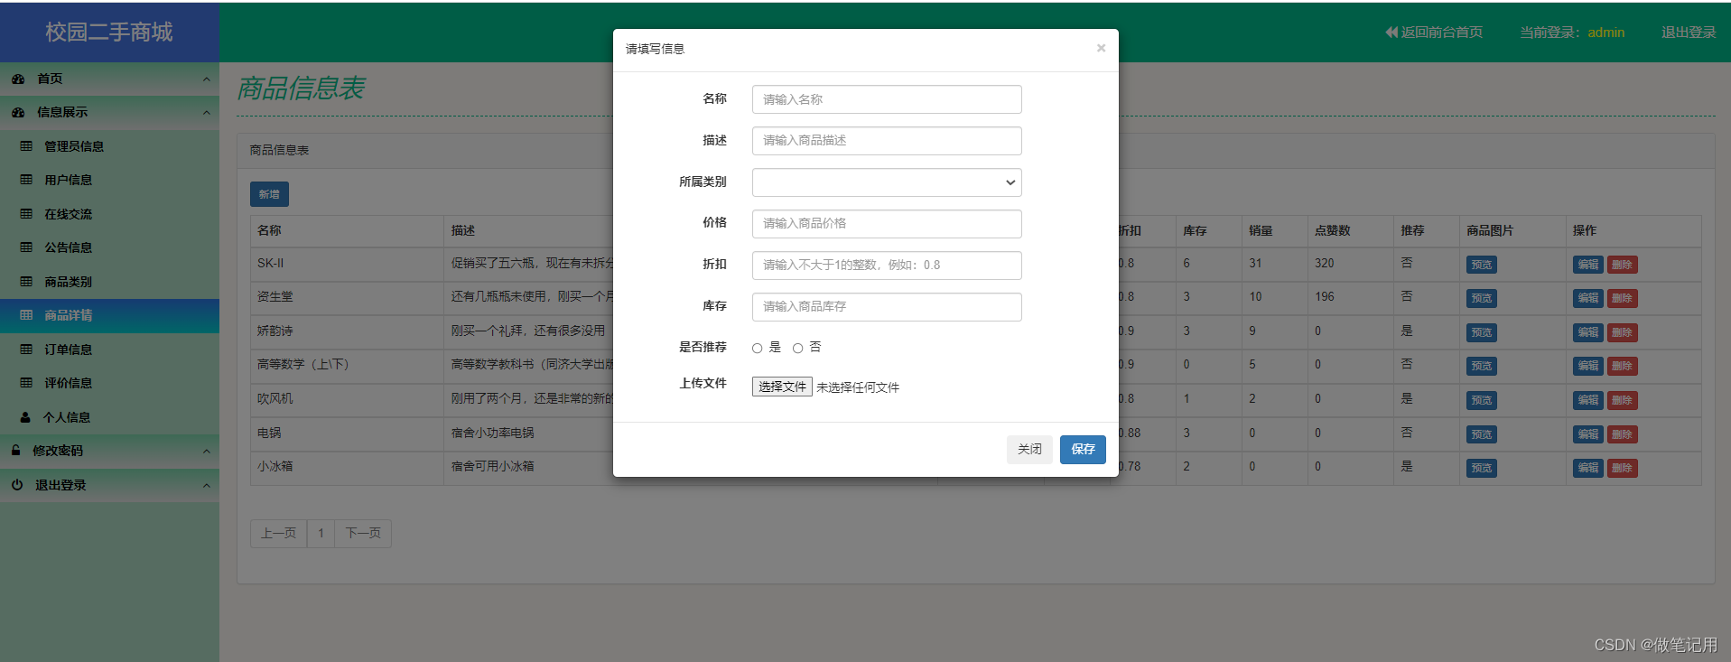Click the 名称 input field
1731x662 pixels.
[x=887, y=99]
